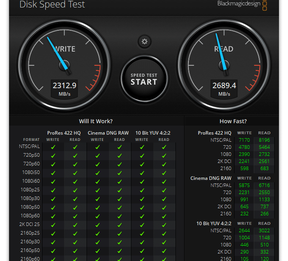Viewport: 288px width, 261px height.
Task: Click the 1080p50 ProRes read checkmark
Action: click(75, 208)
